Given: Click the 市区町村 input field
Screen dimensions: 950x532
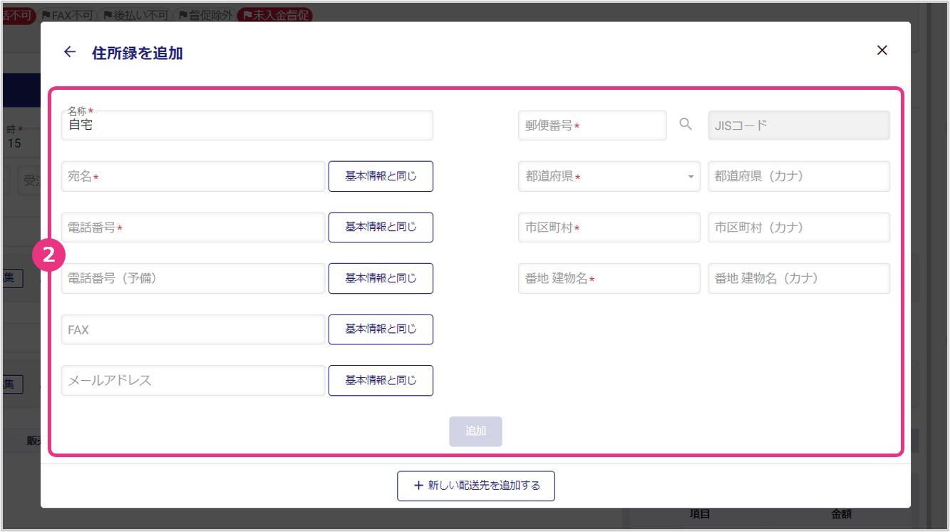Looking at the screenshot, I should (609, 227).
